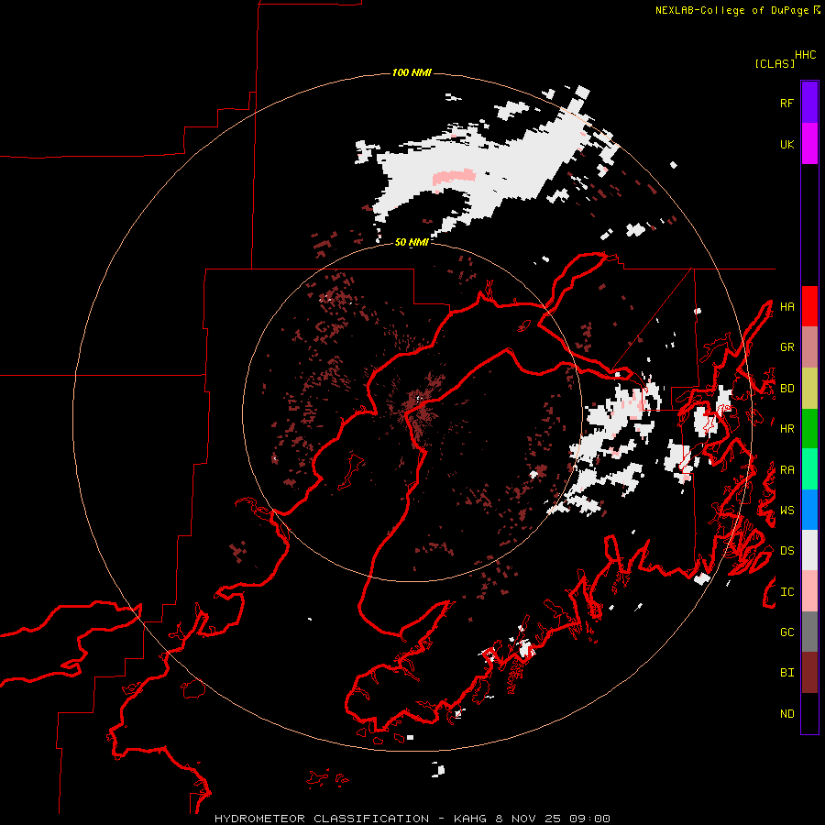Click the pink IC legend swatch
Screen dimensions: 825x825
[809, 591]
